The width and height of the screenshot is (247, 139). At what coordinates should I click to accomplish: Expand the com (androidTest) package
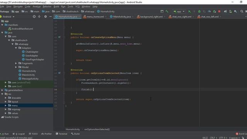(x=5, y=82)
